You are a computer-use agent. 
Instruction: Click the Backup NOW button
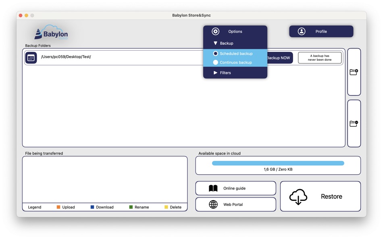pyautogui.click(x=280, y=58)
